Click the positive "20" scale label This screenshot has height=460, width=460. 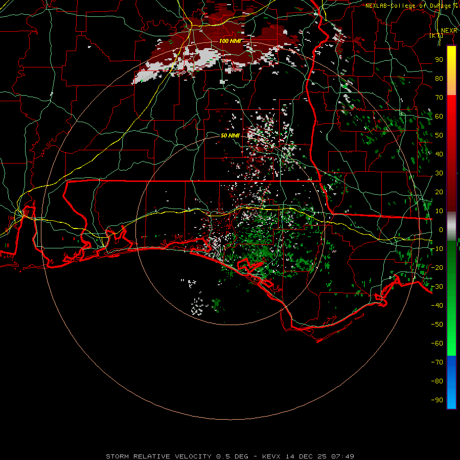click(x=439, y=192)
